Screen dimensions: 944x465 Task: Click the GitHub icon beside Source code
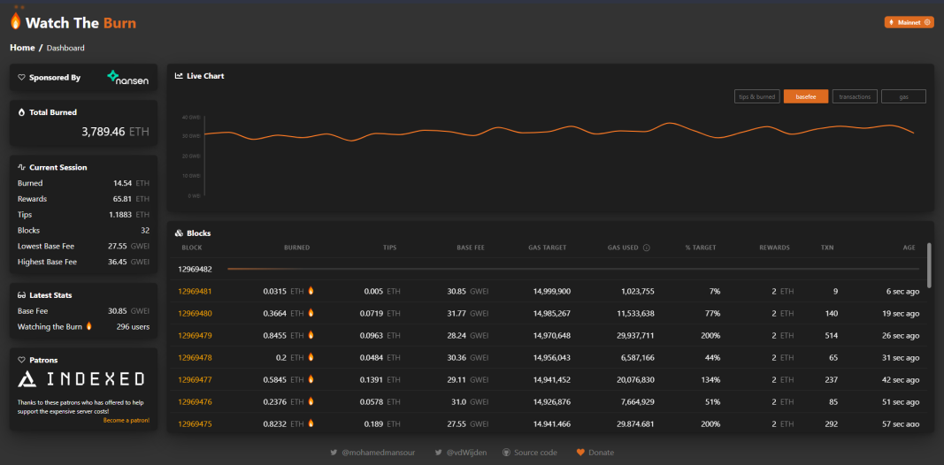[x=506, y=453]
